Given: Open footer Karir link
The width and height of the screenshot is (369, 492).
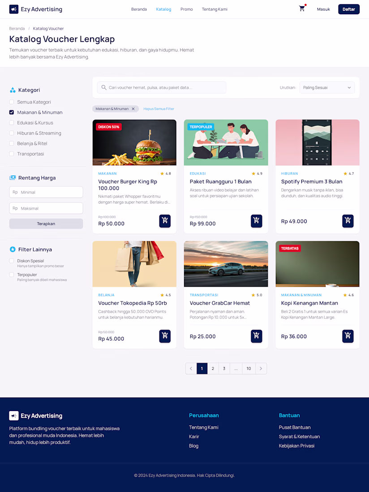Looking at the screenshot, I should (x=194, y=437).
